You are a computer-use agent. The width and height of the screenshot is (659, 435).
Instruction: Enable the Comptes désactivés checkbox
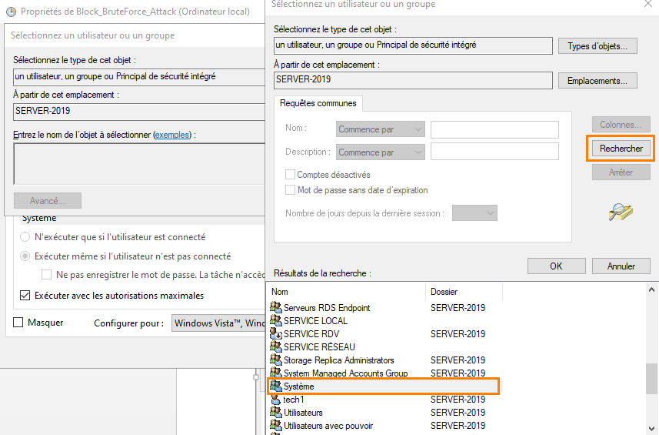pos(291,175)
